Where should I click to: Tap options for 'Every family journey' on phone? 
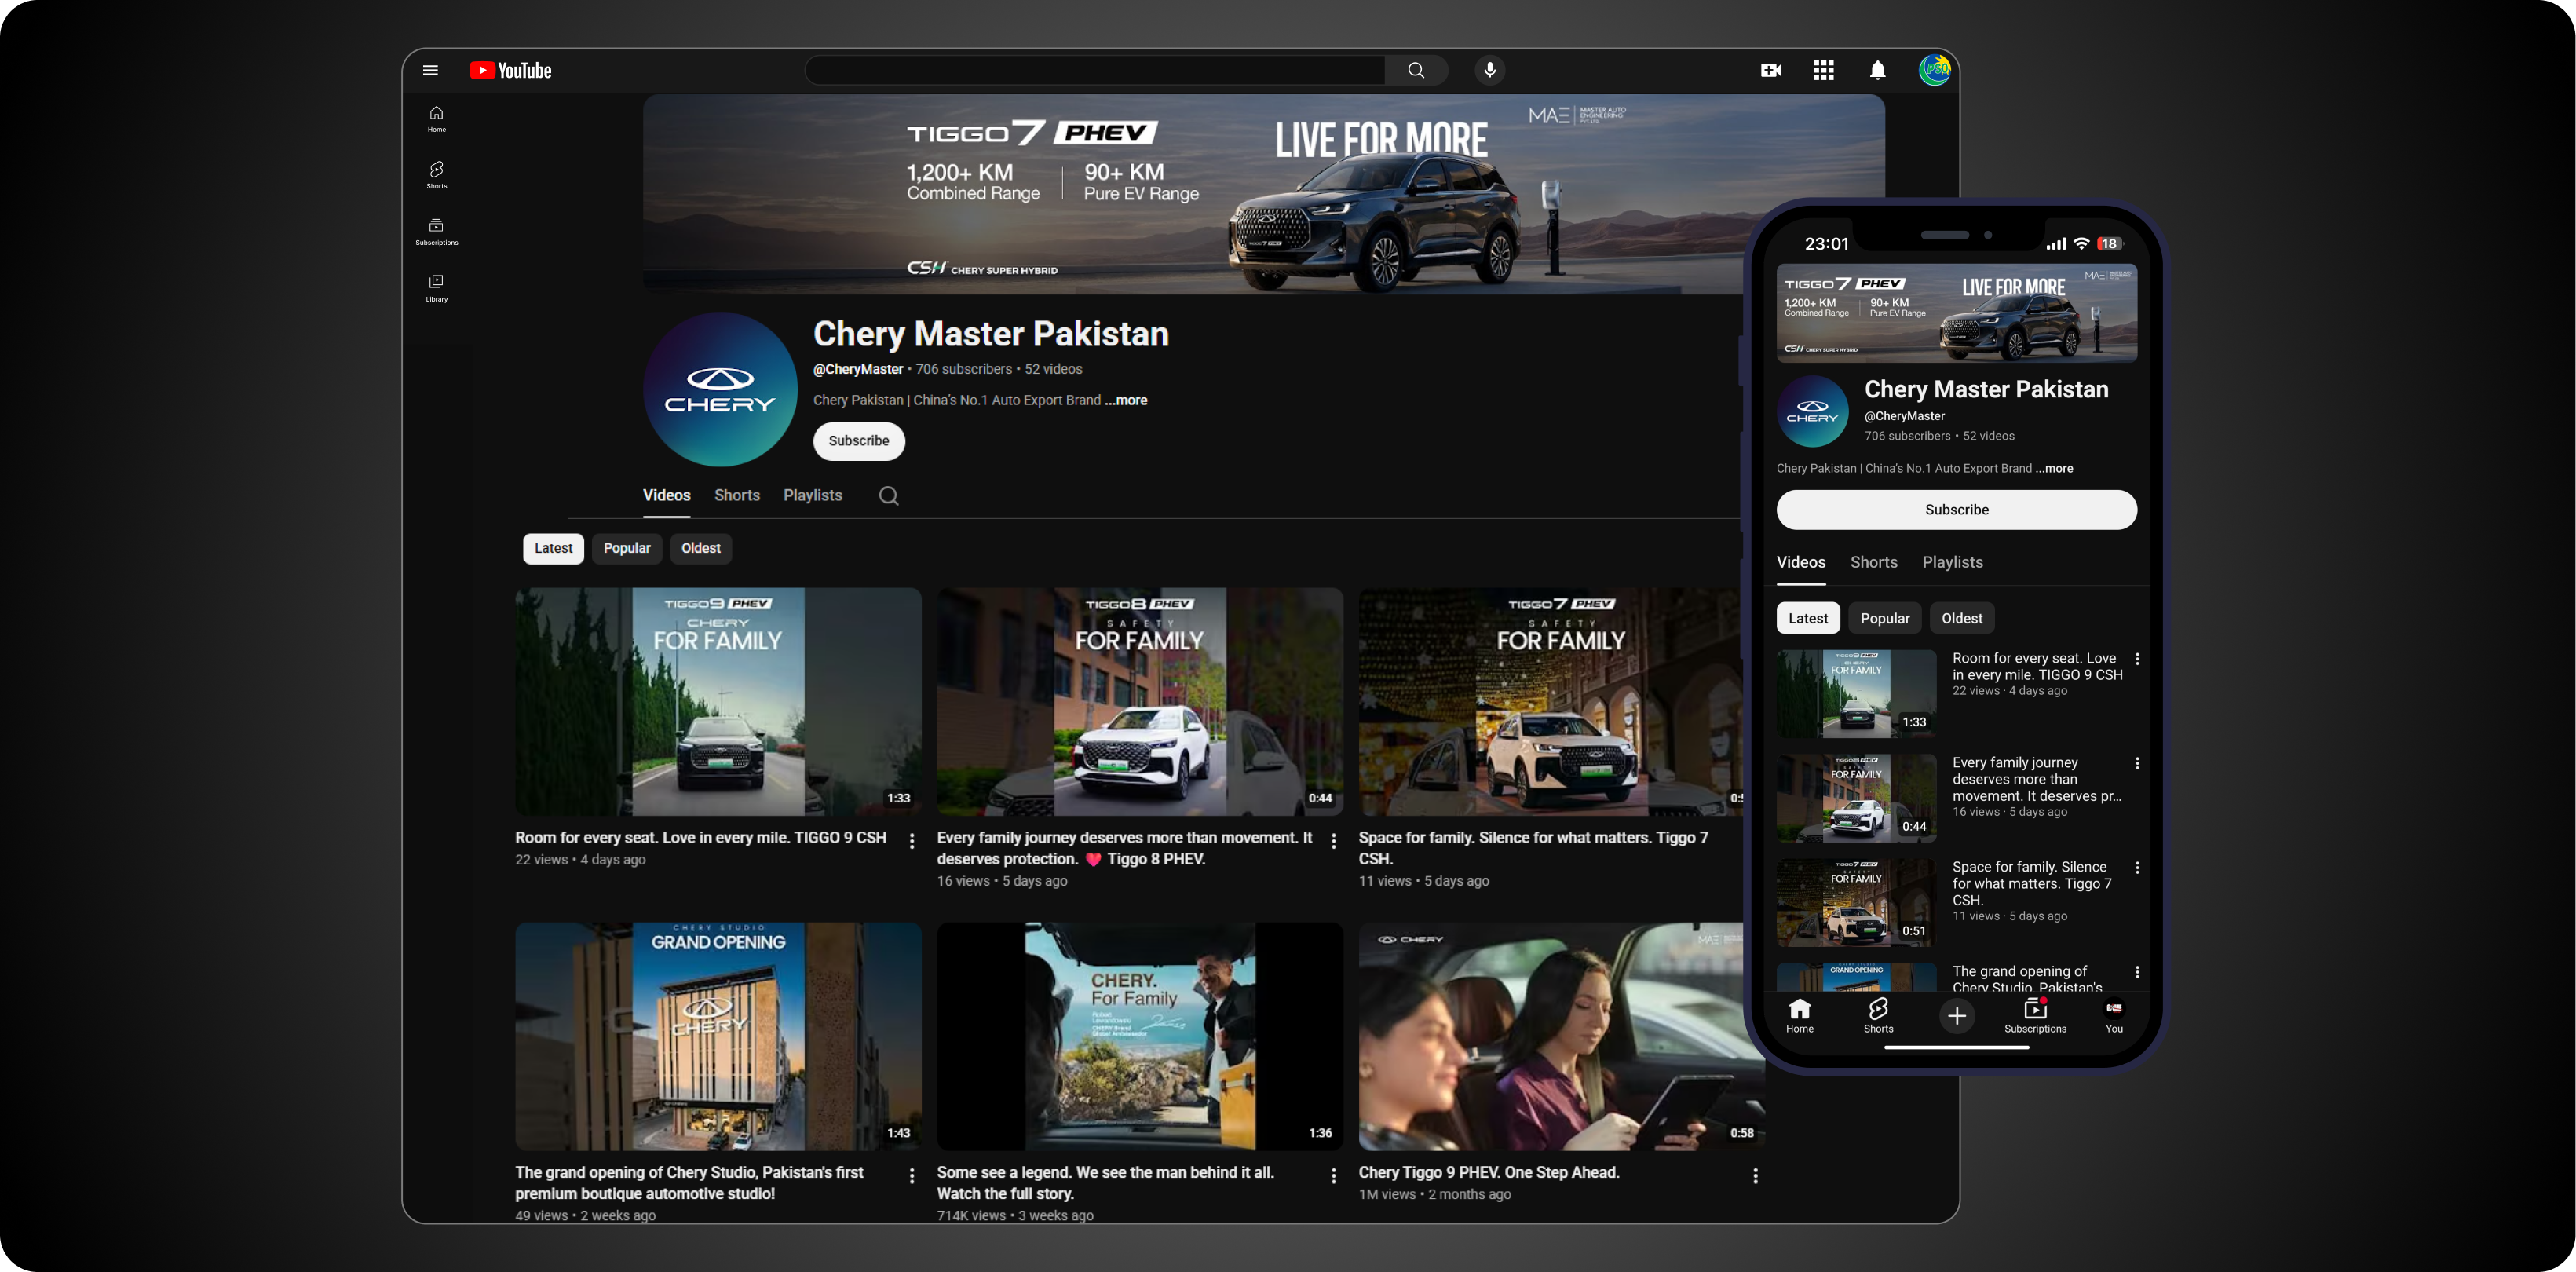[x=2137, y=763]
